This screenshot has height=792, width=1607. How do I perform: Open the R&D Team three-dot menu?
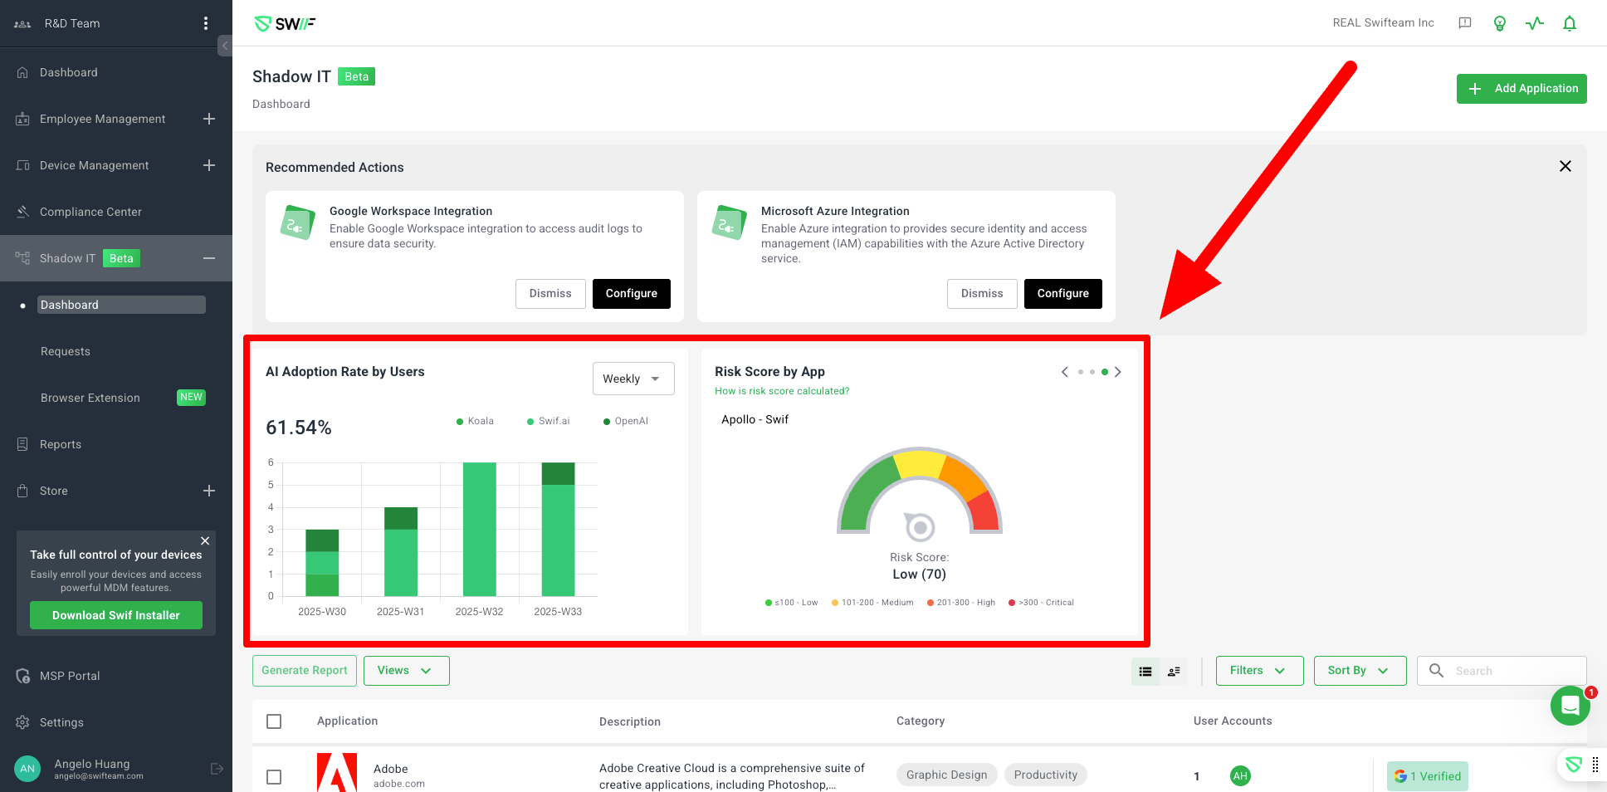click(x=206, y=23)
